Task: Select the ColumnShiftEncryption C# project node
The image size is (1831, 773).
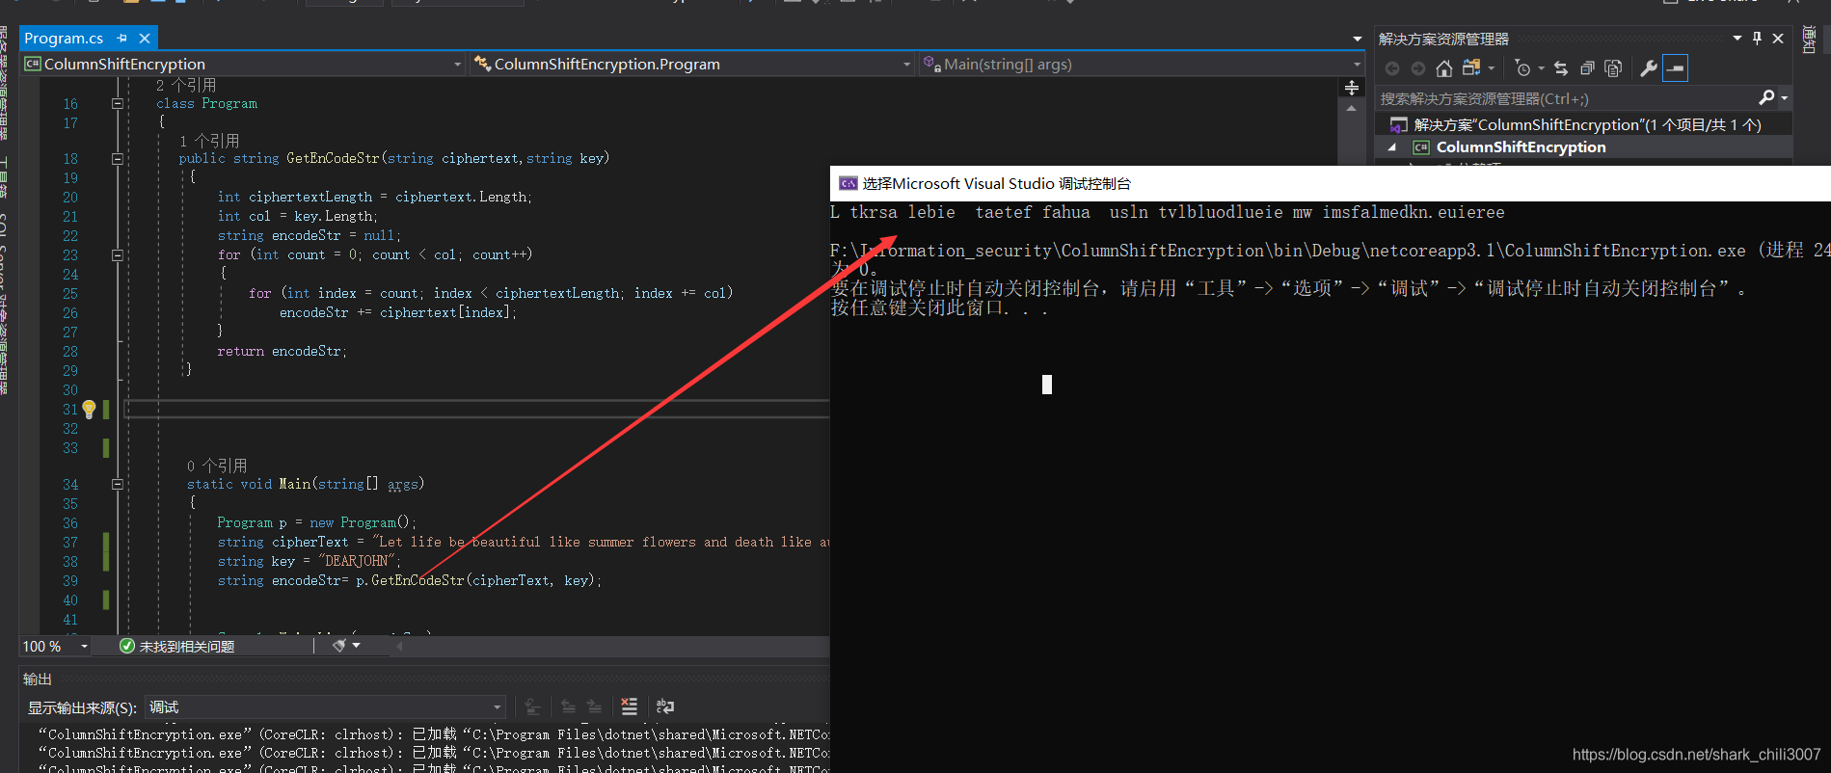Action: [1521, 147]
